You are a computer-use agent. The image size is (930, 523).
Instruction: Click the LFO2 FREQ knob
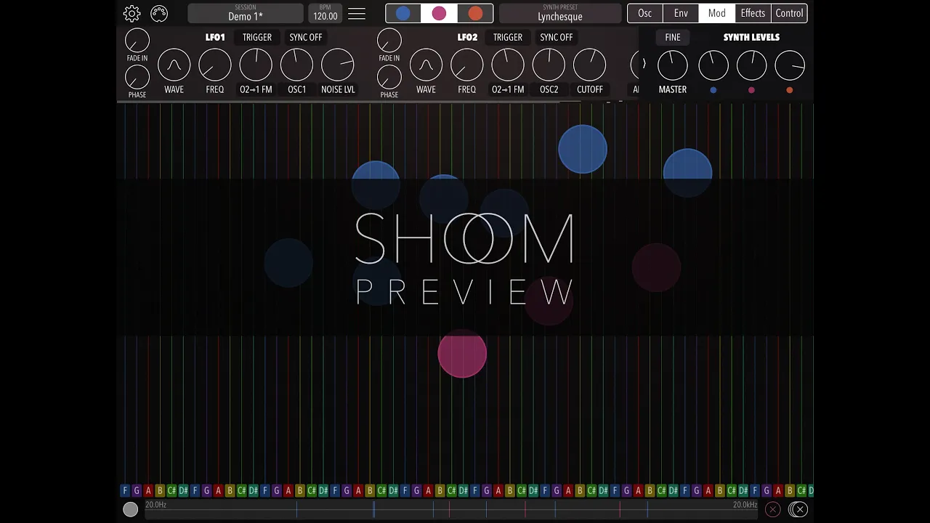tap(467, 65)
